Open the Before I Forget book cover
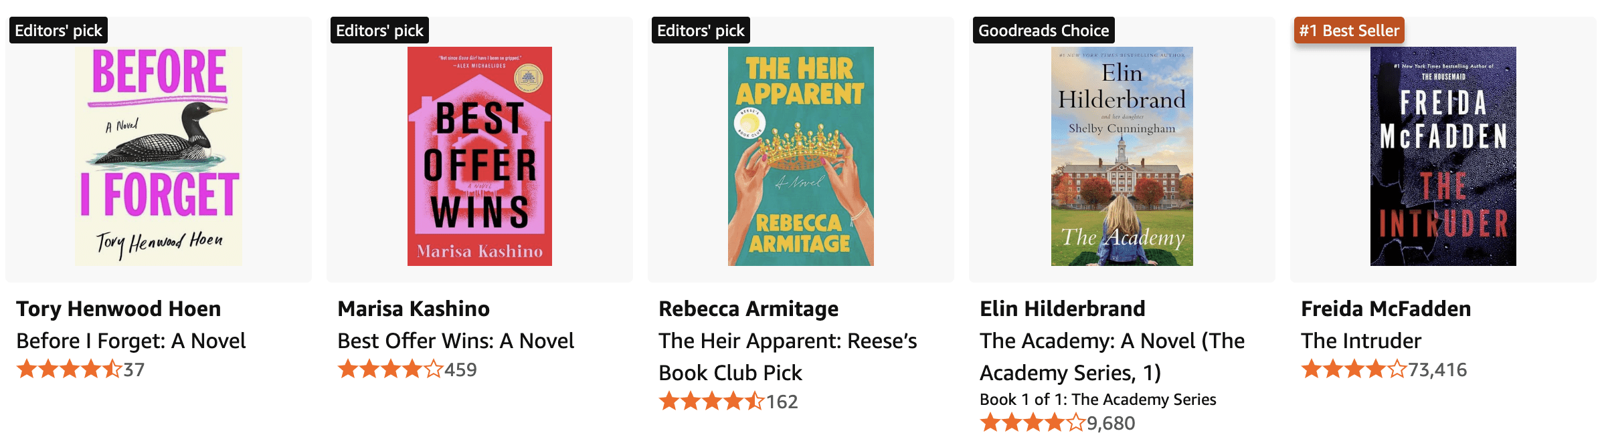1602x445 pixels. point(159,156)
